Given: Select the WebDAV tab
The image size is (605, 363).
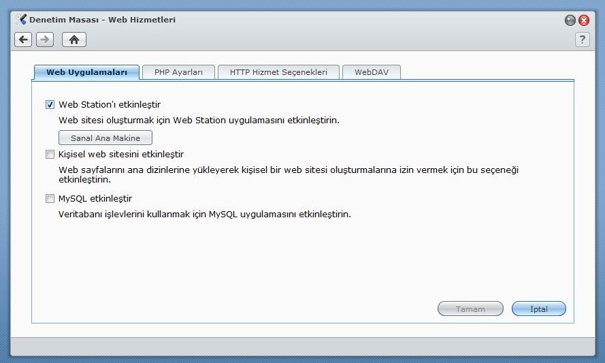Looking at the screenshot, I should (x=372, y=72).
